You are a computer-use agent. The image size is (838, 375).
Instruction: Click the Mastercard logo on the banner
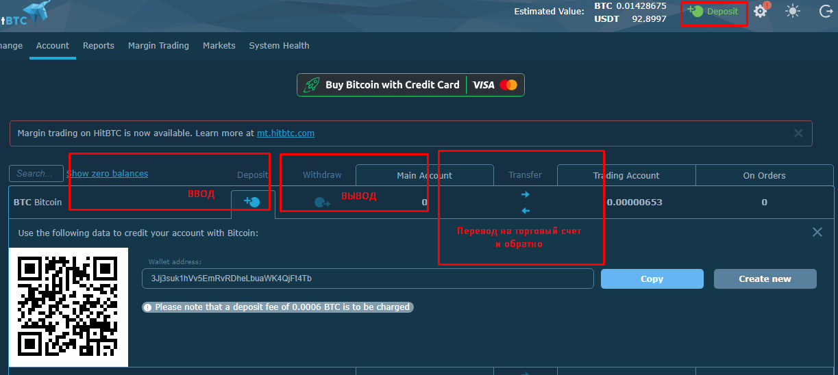(508, 85)
